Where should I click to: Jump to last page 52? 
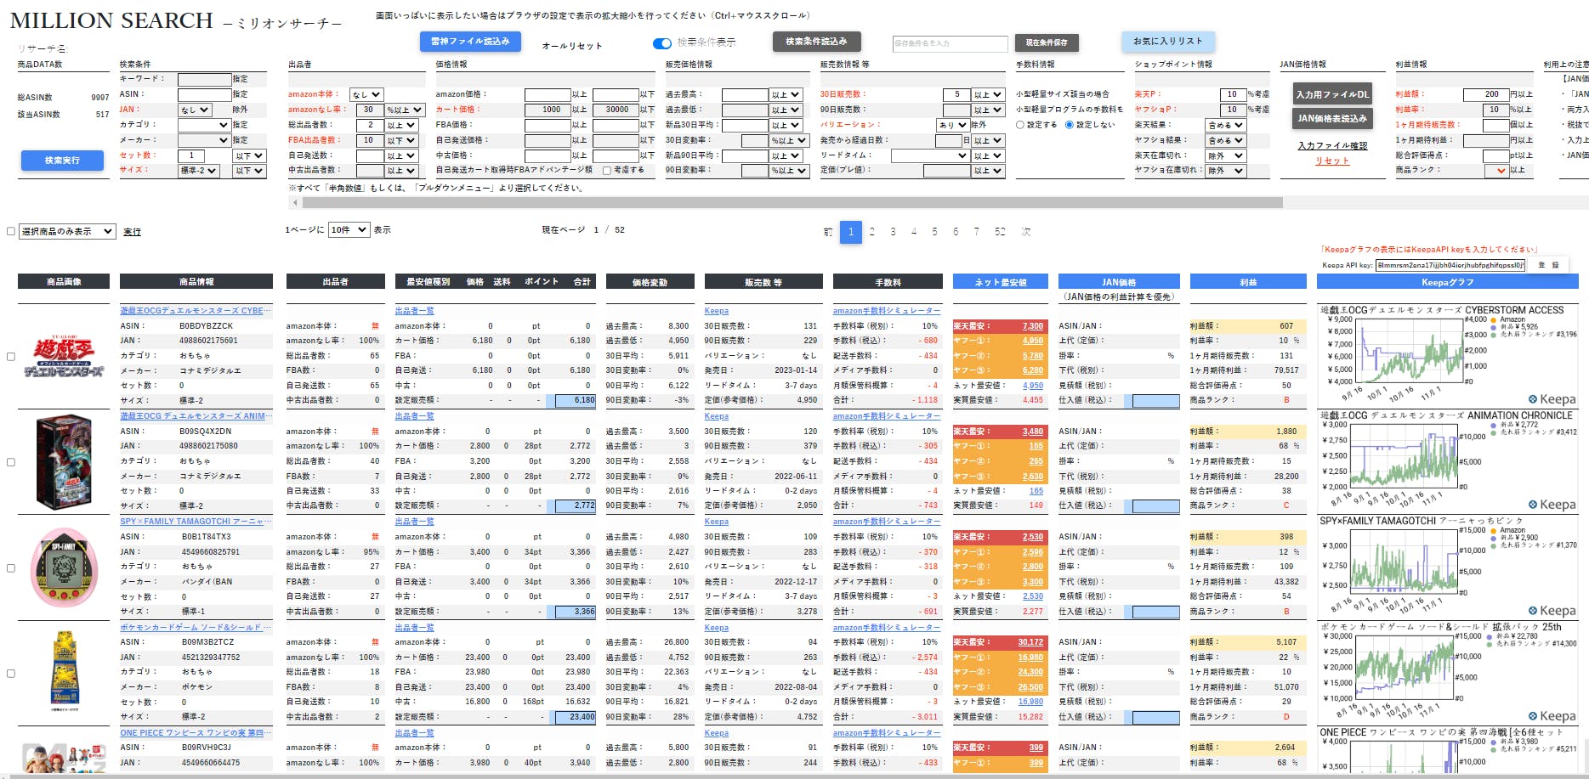pyautogui.click(x=1000, y=232)
